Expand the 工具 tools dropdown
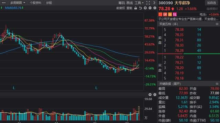Image resolution: width=220 pixels, height=123 pixels. 139,3
